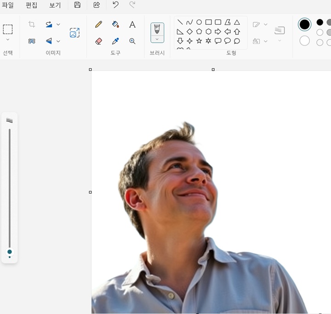
Task: Select the rectangle shape
Action: pos(209,22)
